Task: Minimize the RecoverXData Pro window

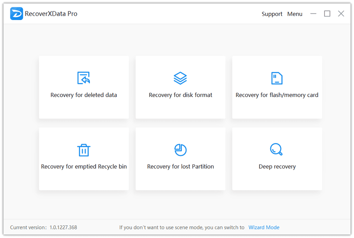Action: [313, 14]
